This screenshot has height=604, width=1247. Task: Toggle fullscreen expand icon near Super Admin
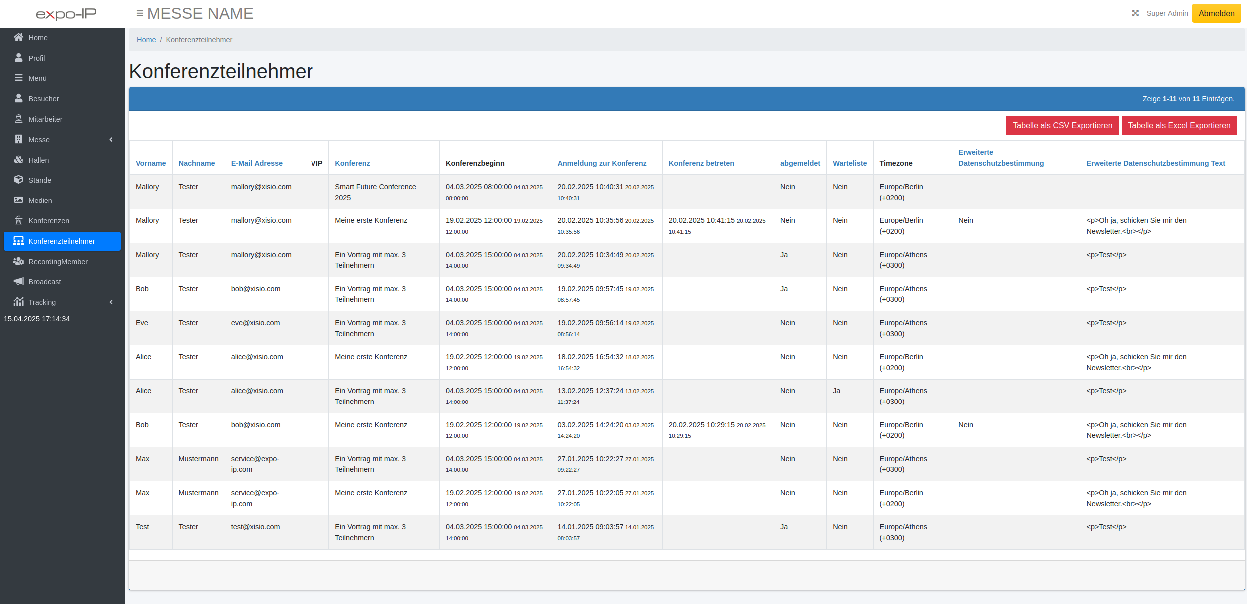[1135, 13]
